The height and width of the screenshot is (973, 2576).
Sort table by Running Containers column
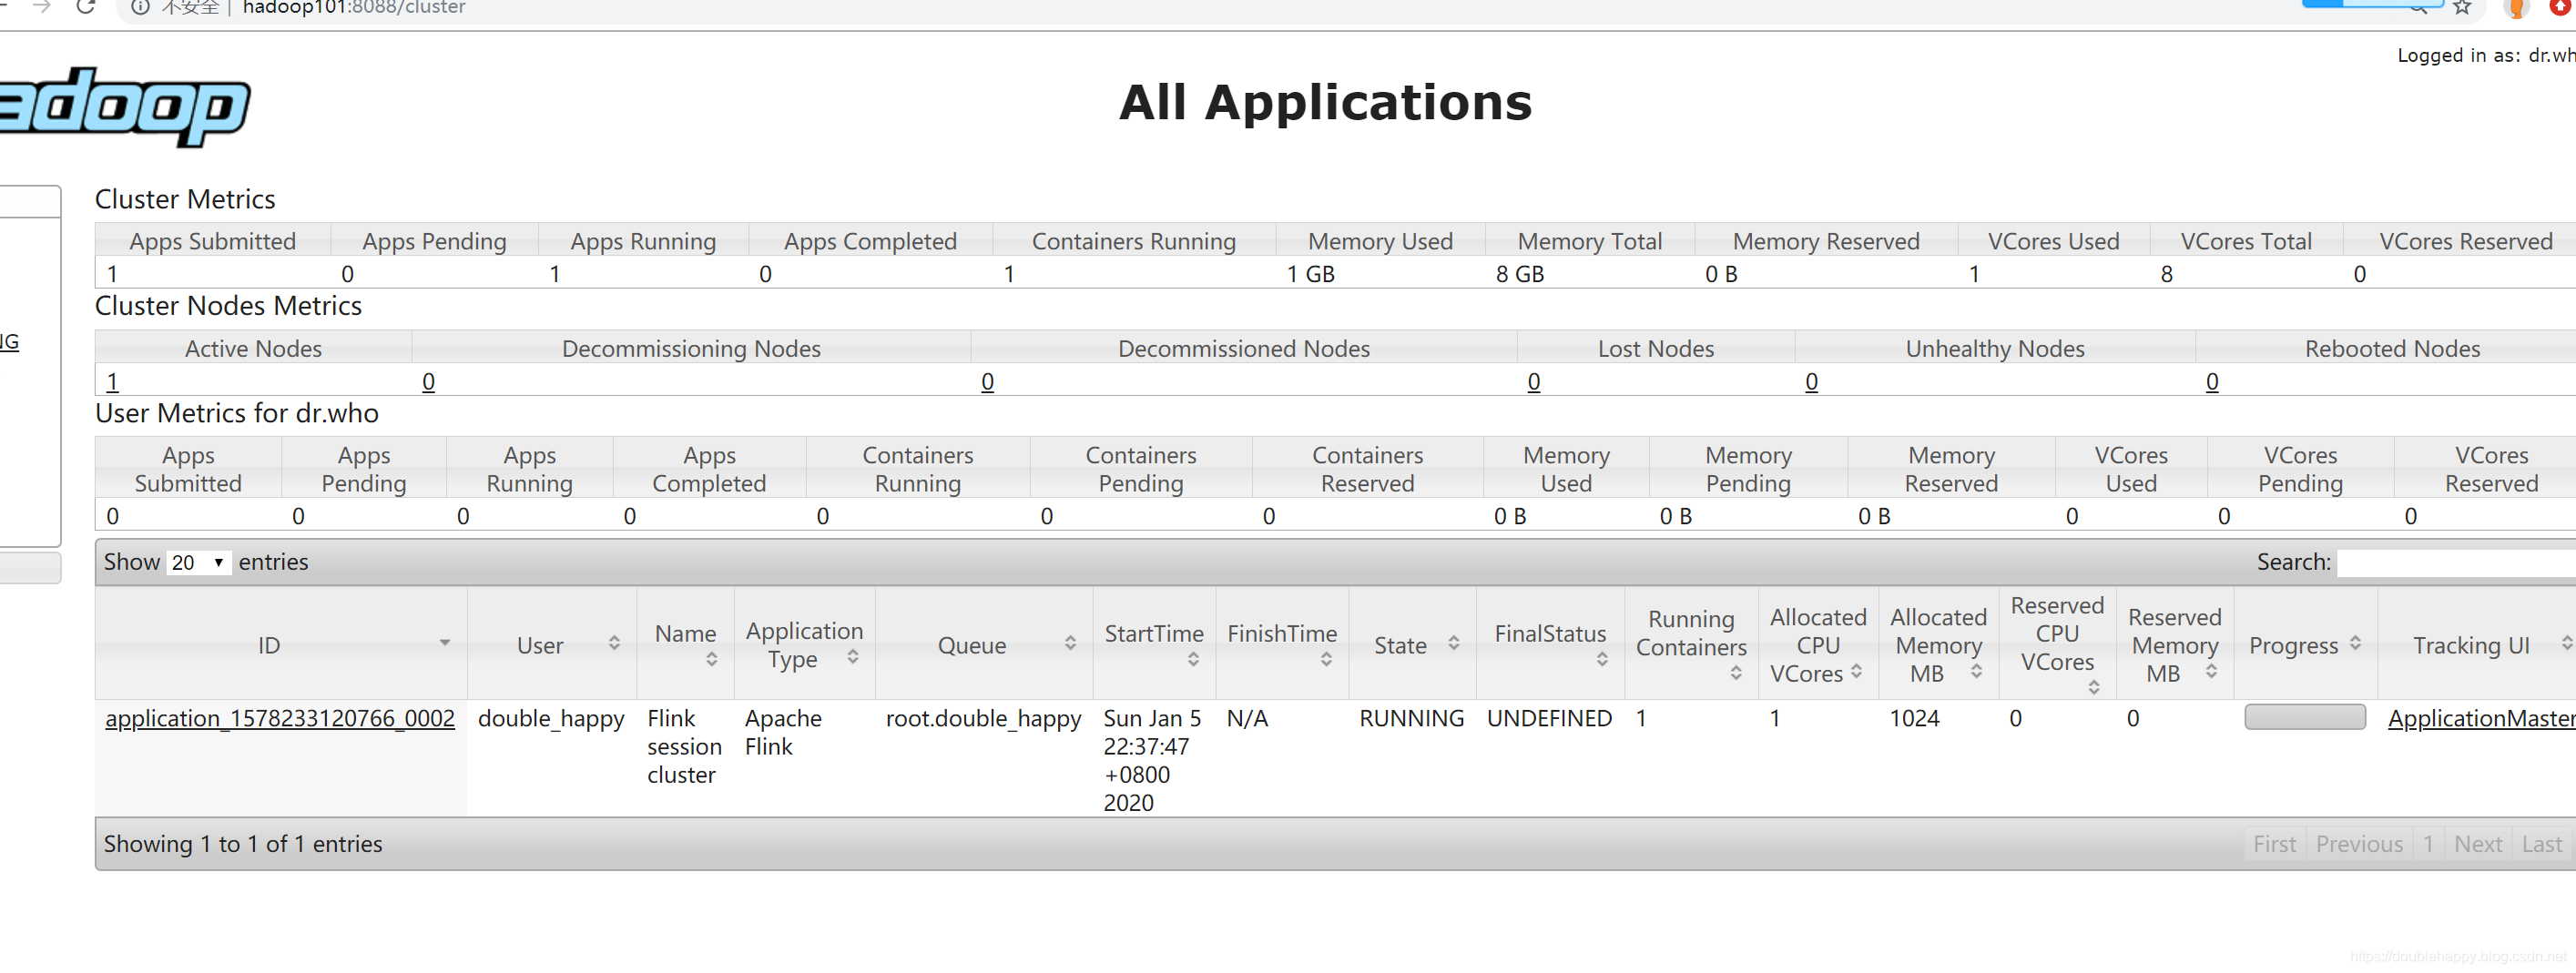click(x=1736, y=673)
